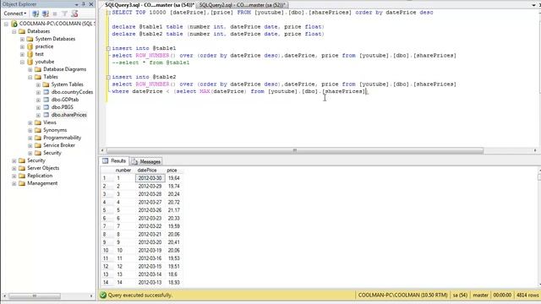Open the active documents dropdown arrow

(x=533, y=5)
